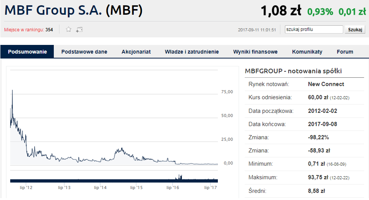The height and width of the screenshot is (200, 369).
Task: Select the 'Średni:' label
Action: point(257,191)
